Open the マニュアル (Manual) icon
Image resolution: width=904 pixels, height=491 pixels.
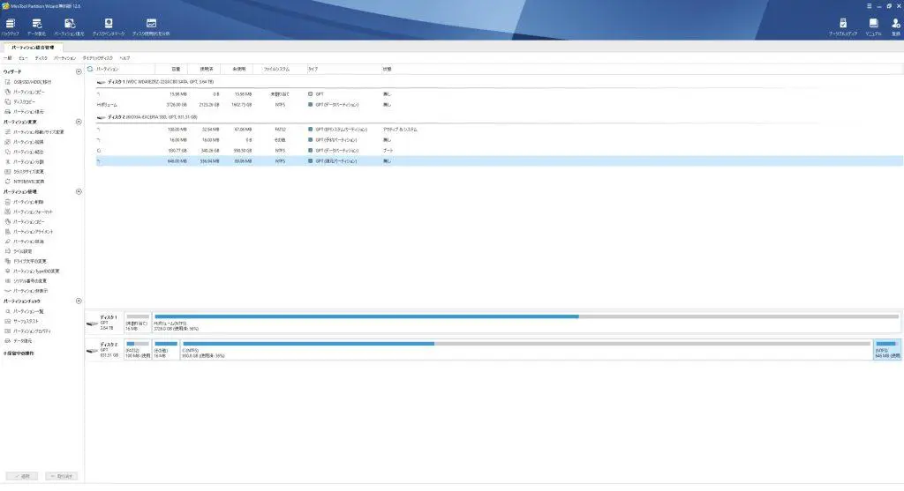click(873, 26)
